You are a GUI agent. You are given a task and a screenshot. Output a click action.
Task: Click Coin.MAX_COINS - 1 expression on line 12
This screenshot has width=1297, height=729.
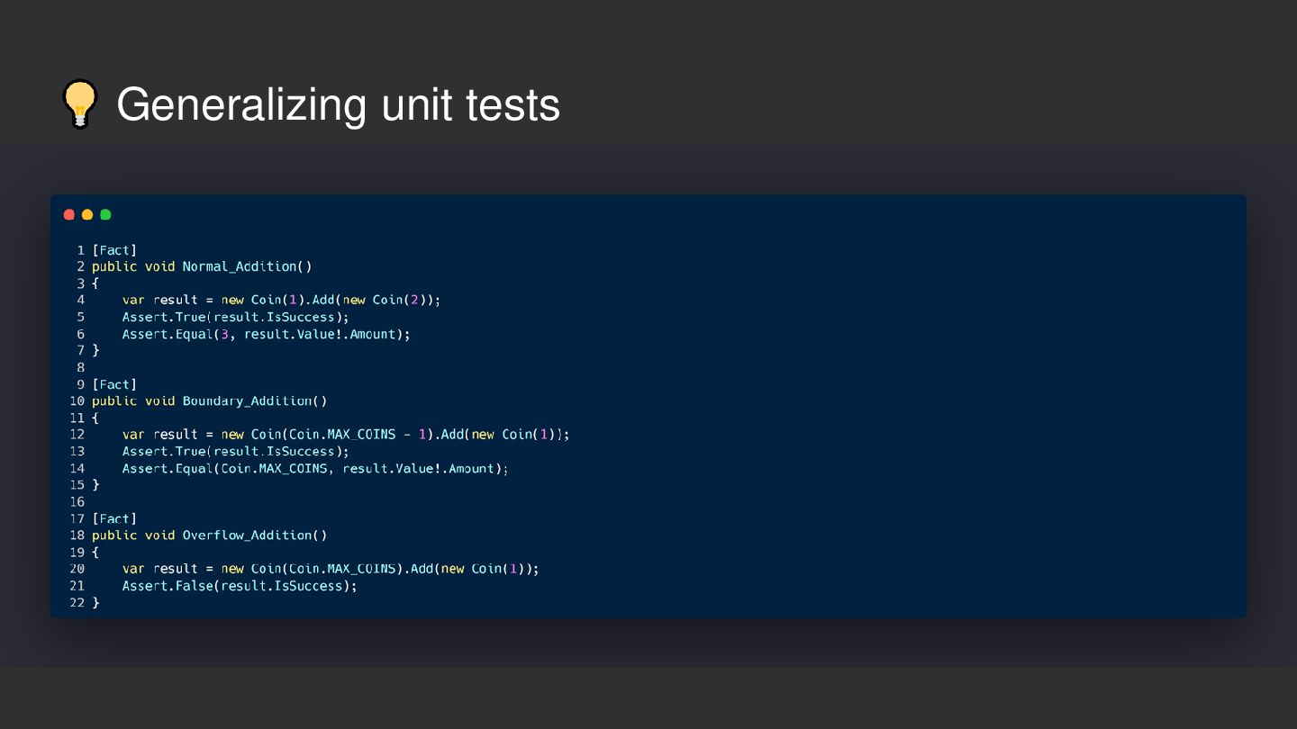point(358,434)
